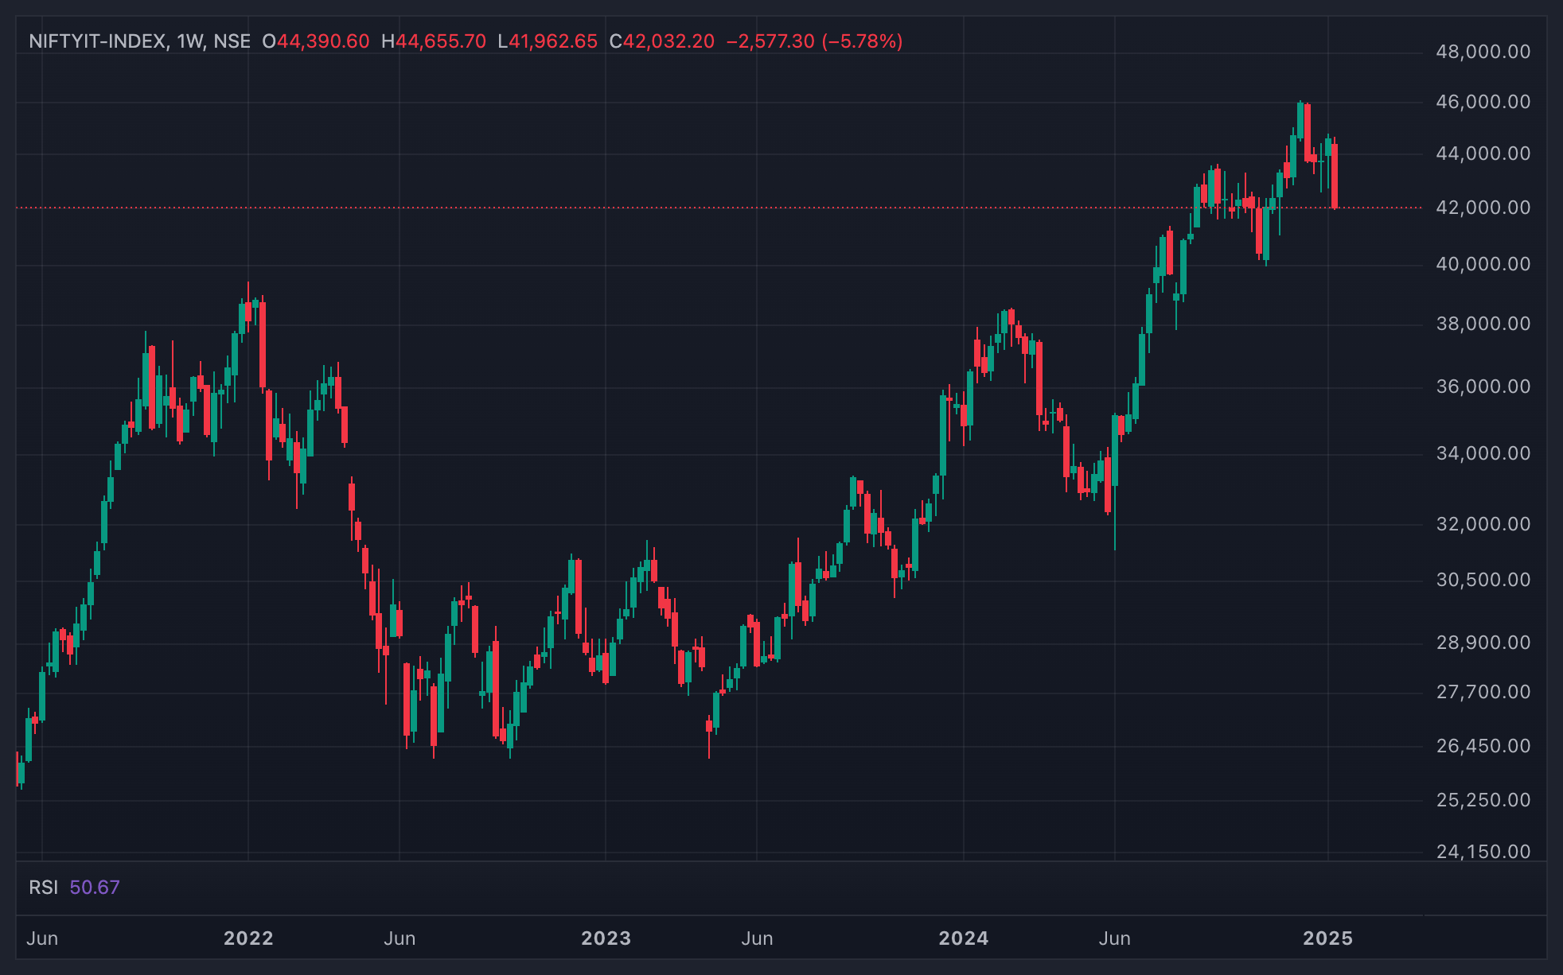
Task: Click the 48,000.00 price axis label
Action: click(1483, 52)
